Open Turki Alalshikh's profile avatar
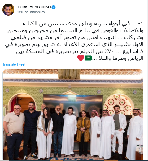The width and height of the screenshot is (148, 161). click(x=8, y=10)
